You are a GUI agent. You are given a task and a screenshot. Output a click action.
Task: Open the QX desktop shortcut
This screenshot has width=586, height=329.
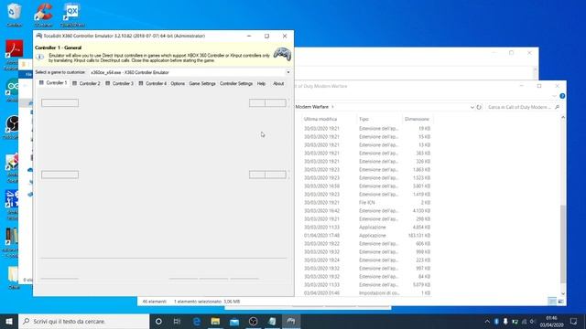point(71,15)
